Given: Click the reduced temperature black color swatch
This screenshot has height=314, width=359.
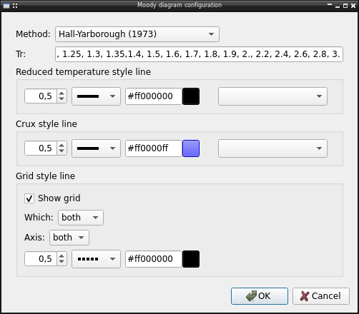Looking at the screenshot, I should 191,96.
